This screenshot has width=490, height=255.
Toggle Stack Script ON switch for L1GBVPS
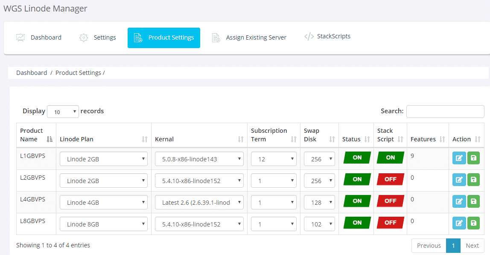(x=390, y=158)
